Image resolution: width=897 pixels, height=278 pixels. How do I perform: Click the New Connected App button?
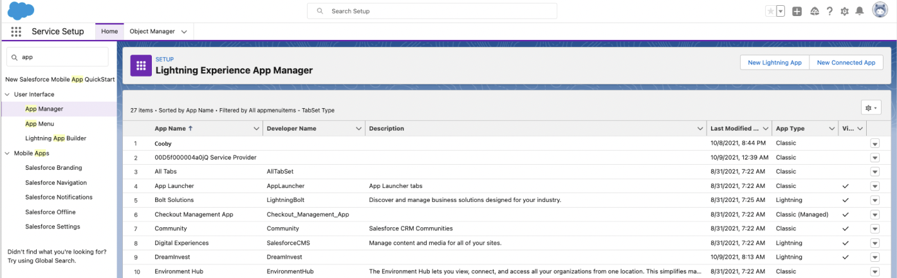coord(846,62)
